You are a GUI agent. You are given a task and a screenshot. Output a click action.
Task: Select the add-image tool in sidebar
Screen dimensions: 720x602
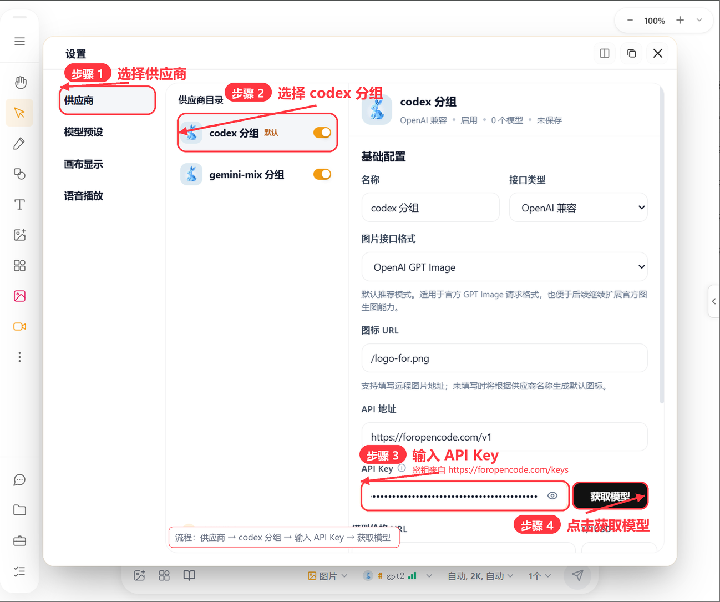(19, 235)
